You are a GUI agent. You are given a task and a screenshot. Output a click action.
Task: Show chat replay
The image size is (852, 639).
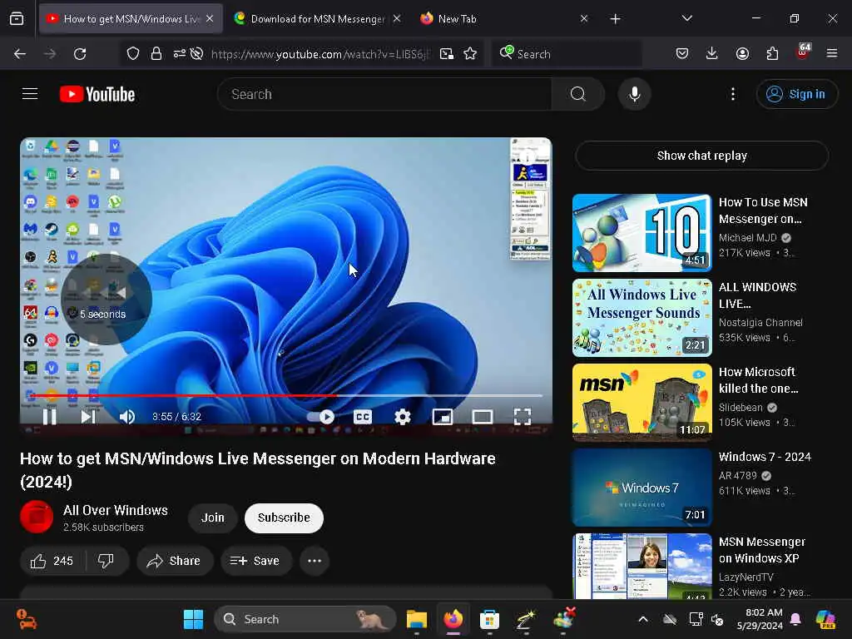tap(701, 156)
